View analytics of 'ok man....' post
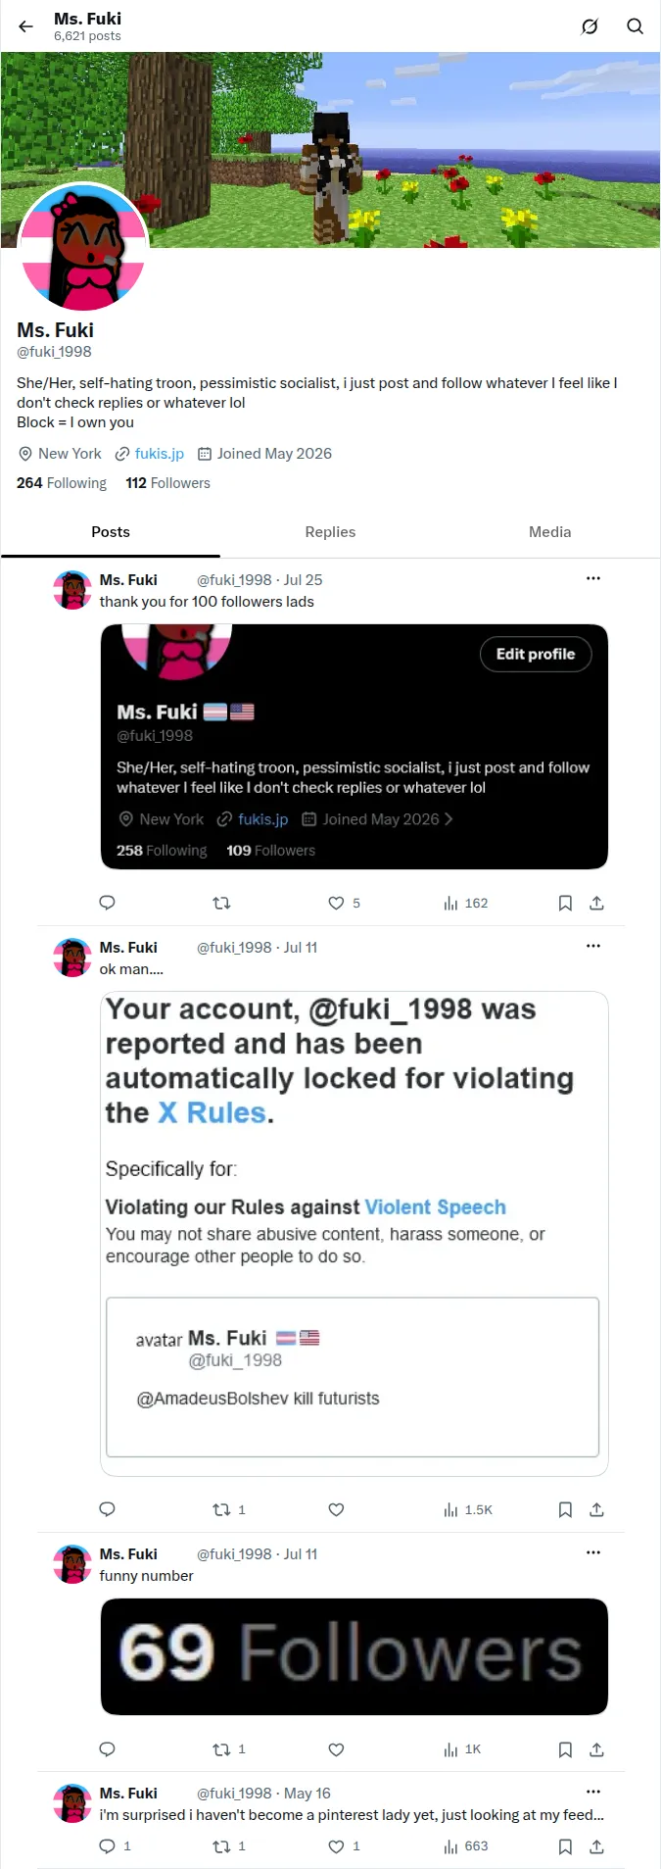Screen dimensions: 661x1869 click(468, 1509)
